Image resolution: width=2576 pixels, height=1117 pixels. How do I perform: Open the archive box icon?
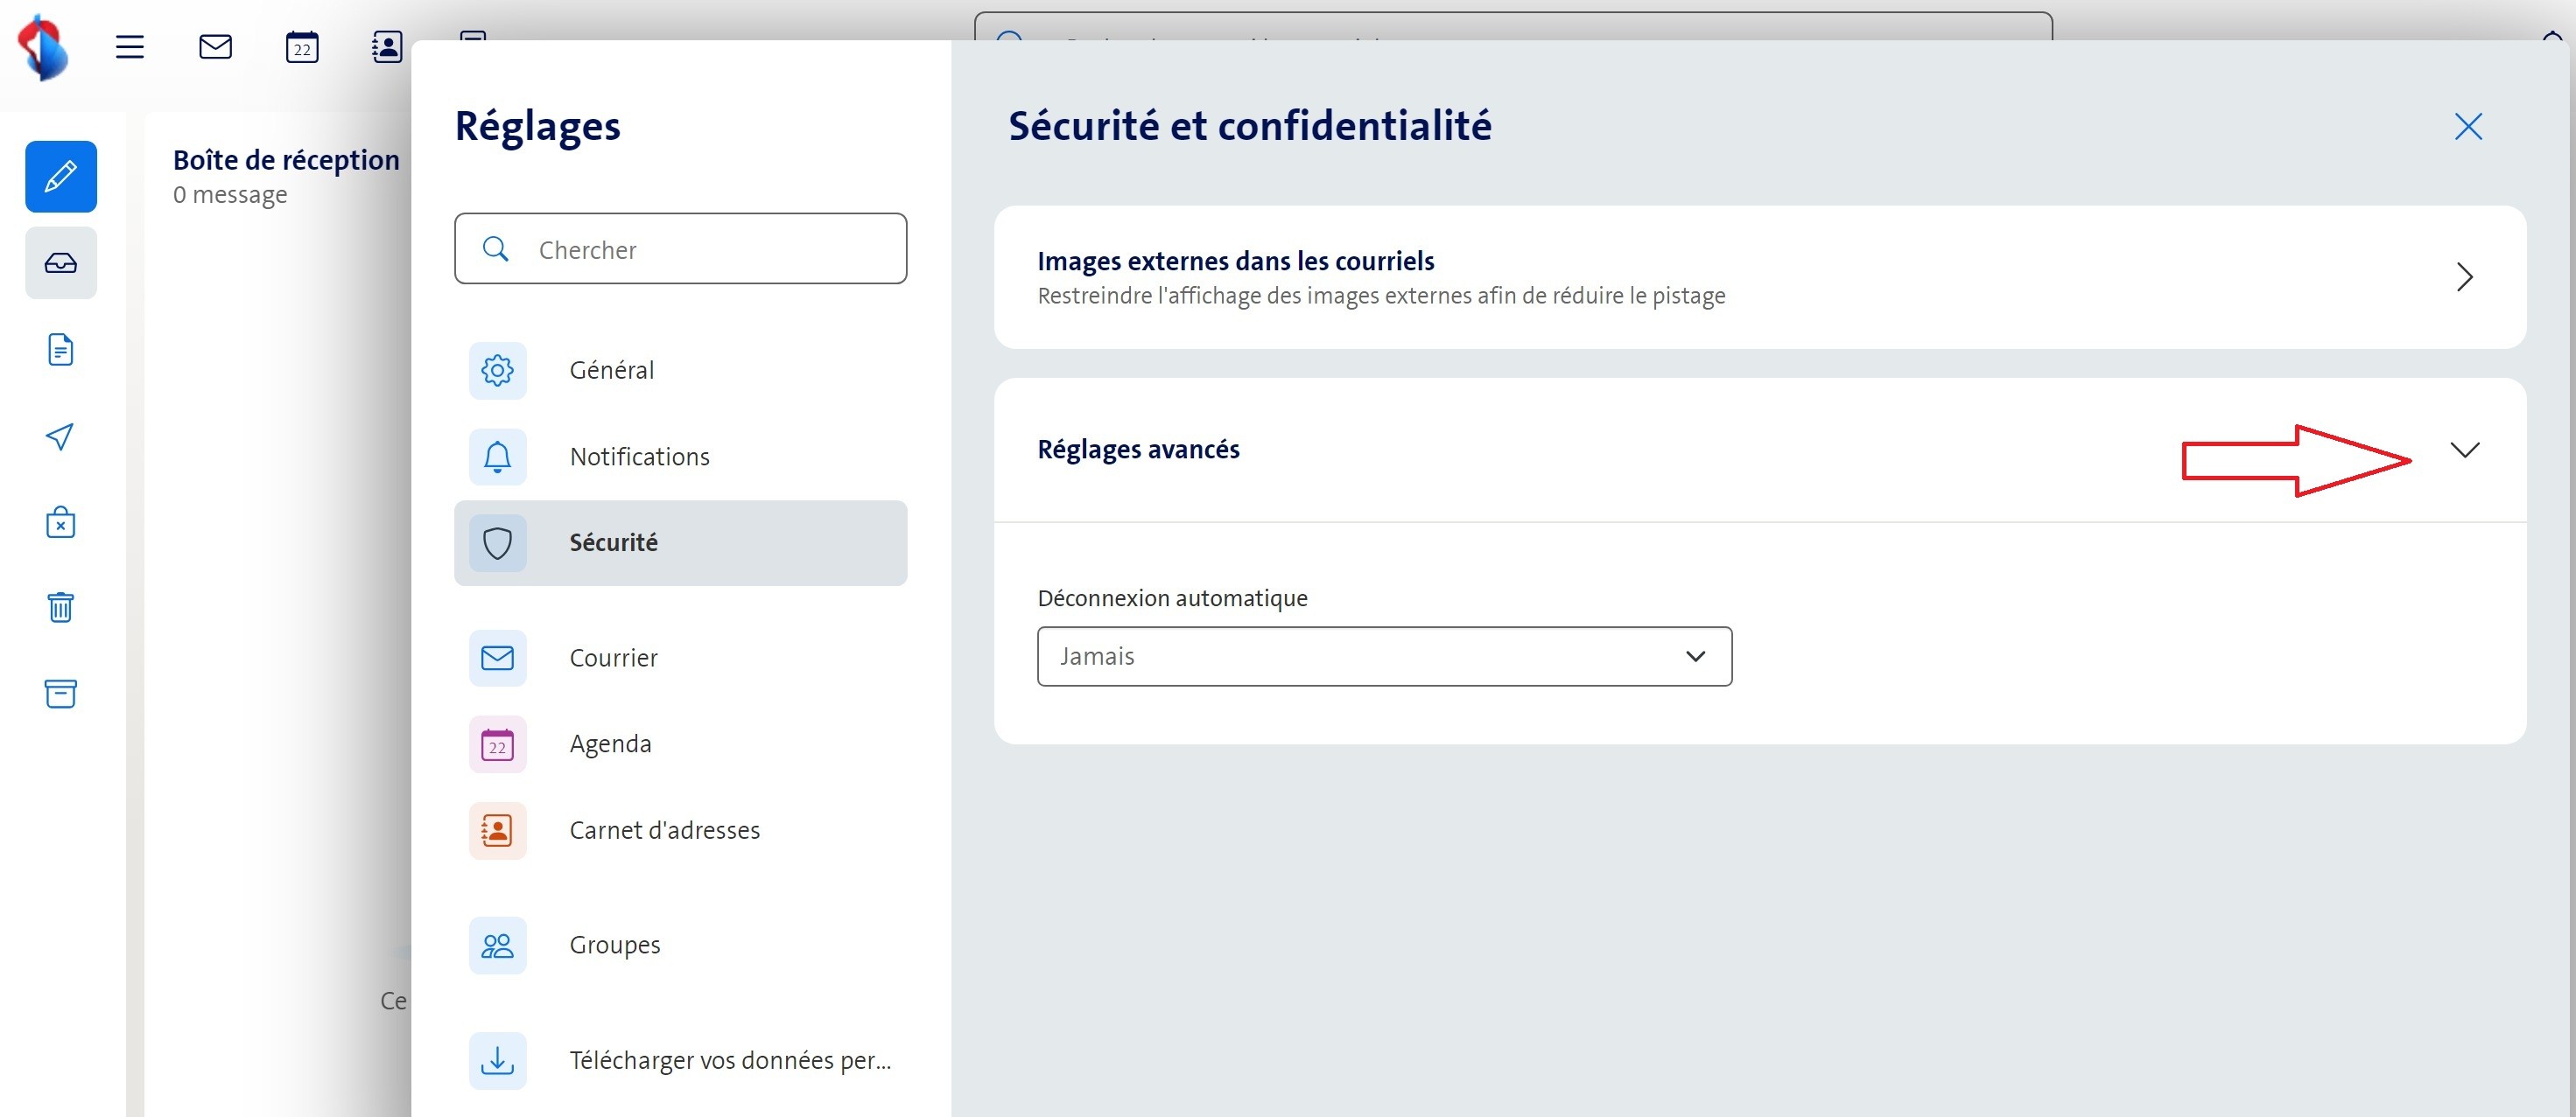61,694
